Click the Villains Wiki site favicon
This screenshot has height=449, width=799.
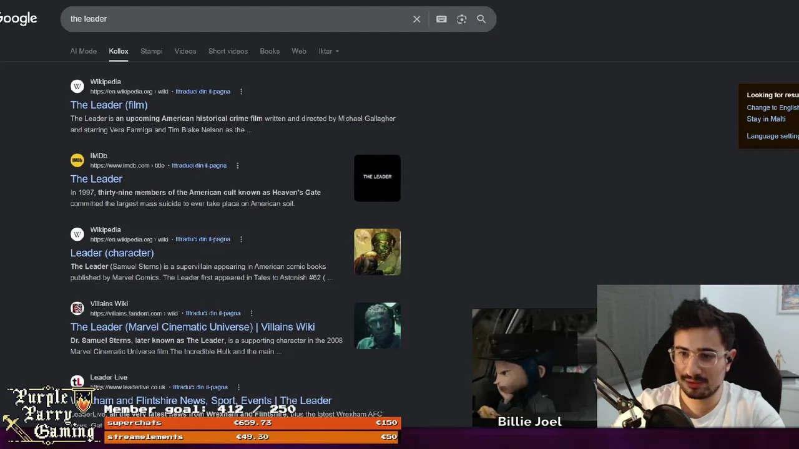coord(77,308)
